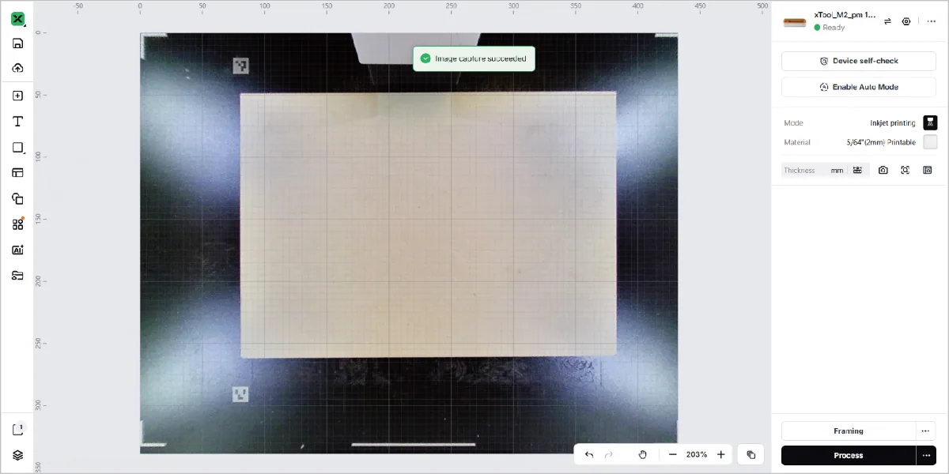Select the pan hand tool

[643, 454]
